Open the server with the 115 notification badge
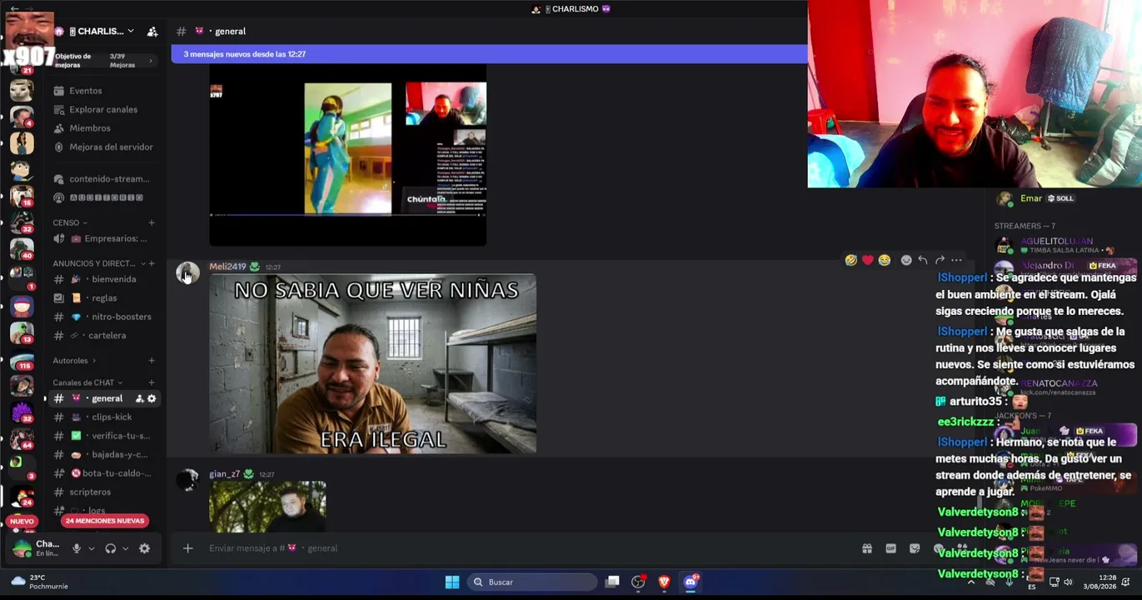1142x600 pixels. (22, 360)
